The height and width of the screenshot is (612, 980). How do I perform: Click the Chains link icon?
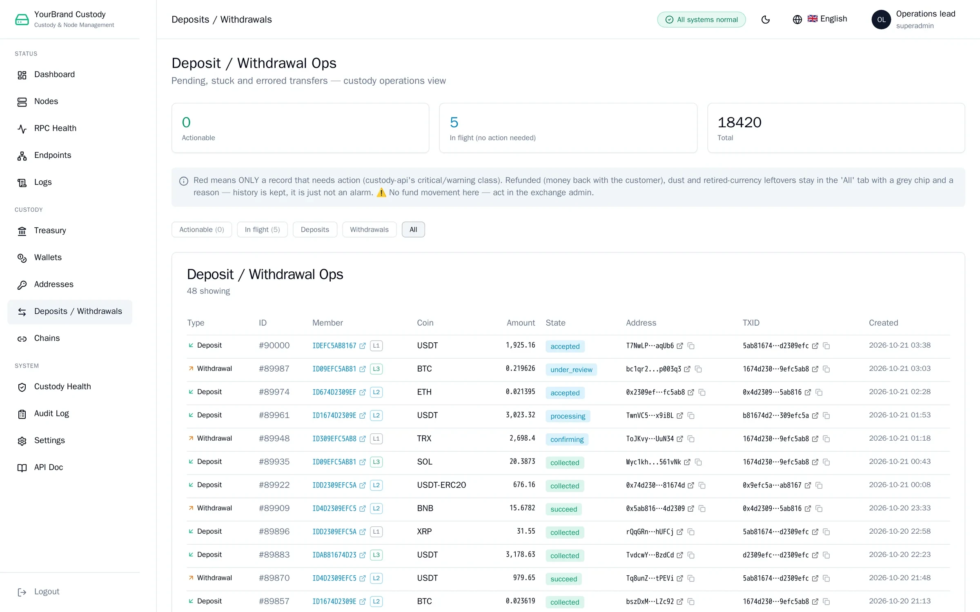pos(22,339)
